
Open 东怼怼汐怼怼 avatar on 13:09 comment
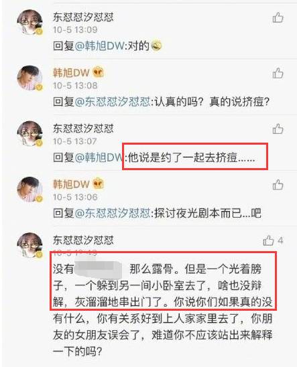30,22
